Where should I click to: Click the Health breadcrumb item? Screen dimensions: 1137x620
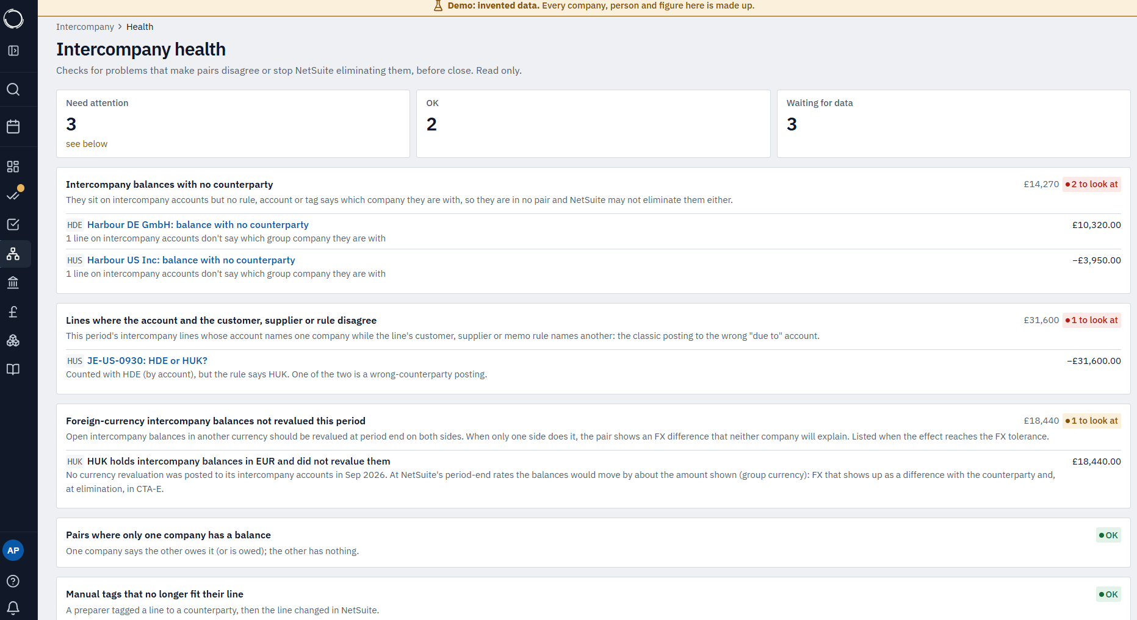(140, 27)
